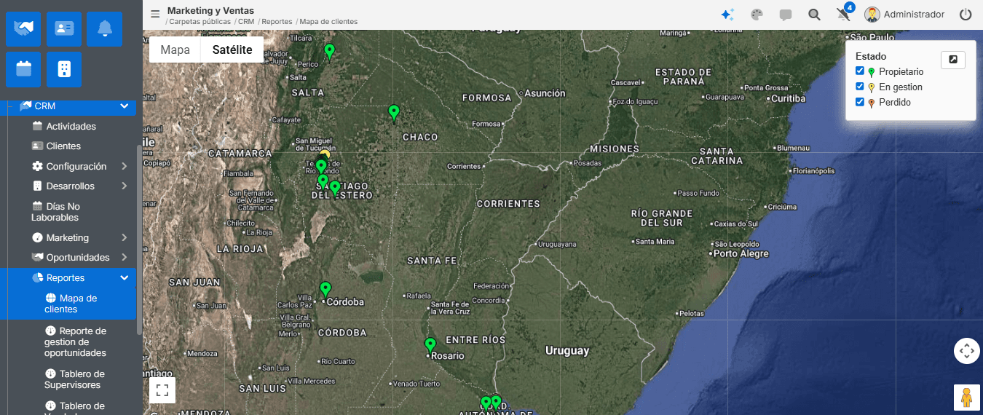Open the contact card module tile
This screenshot has height=415, width=983.
(x=64, y=28)
